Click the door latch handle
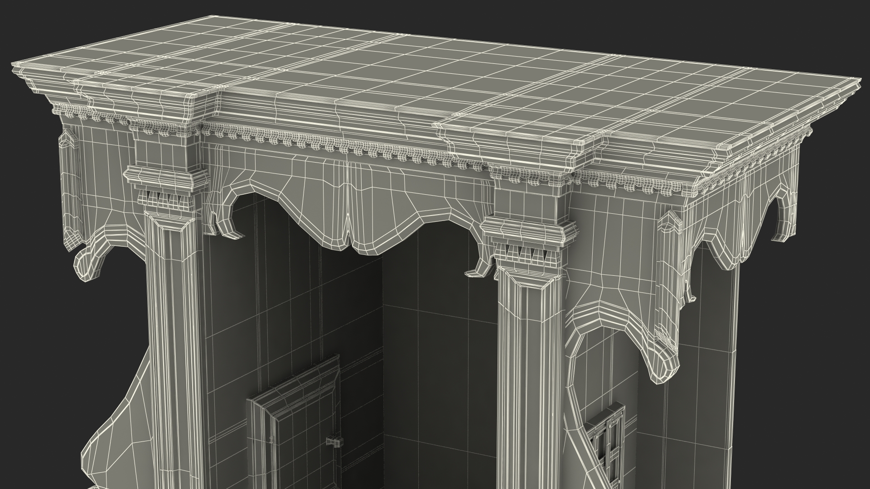This screenshot has height=489, width=870. click(334, 443)
